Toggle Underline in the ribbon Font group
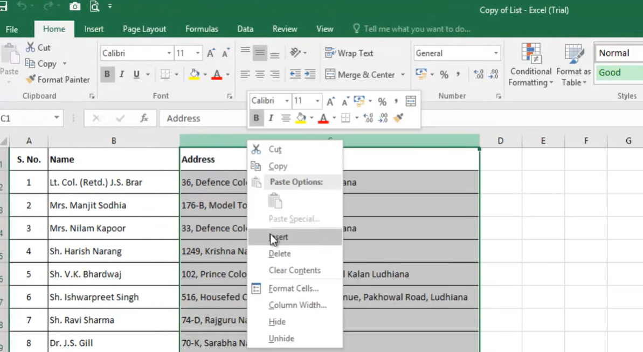 coord(136,74)
